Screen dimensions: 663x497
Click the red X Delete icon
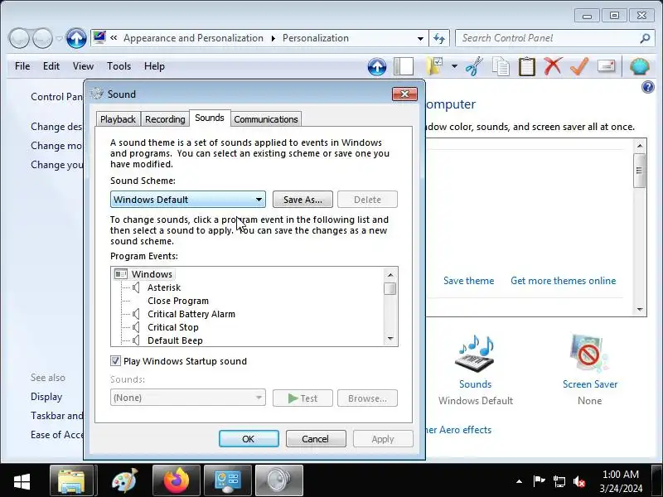tap(553, 66)
